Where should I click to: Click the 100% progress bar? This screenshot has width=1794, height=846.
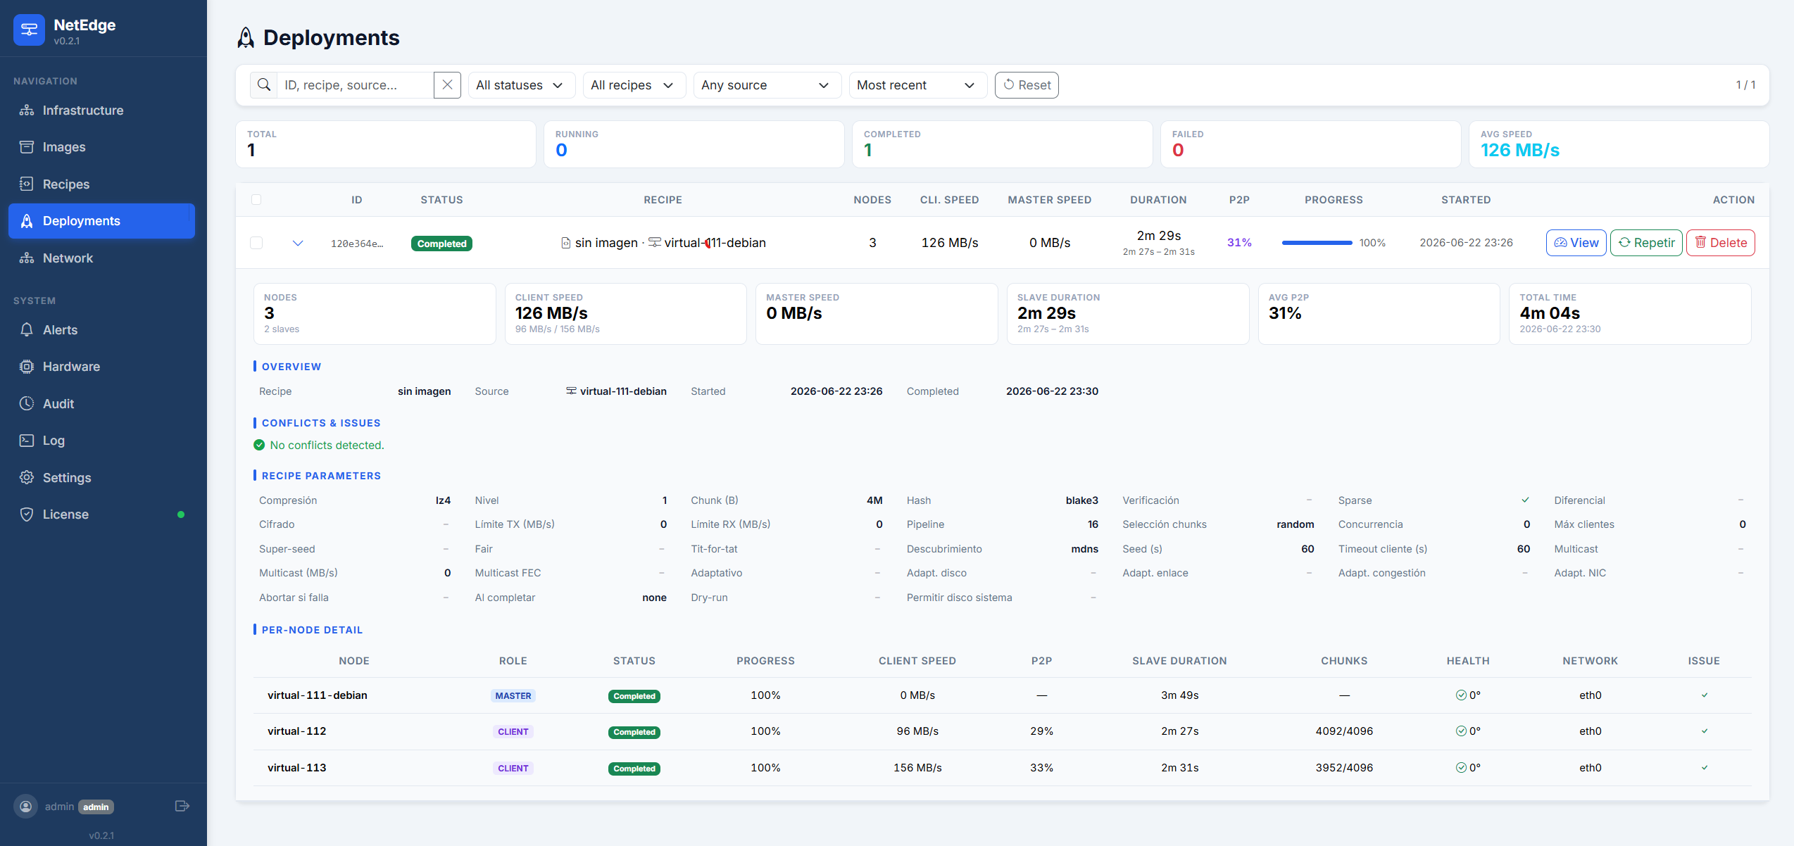[x=1317, y=243]
